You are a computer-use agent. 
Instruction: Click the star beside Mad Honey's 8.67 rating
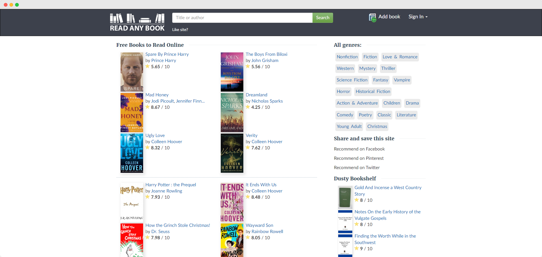point(148,107)
